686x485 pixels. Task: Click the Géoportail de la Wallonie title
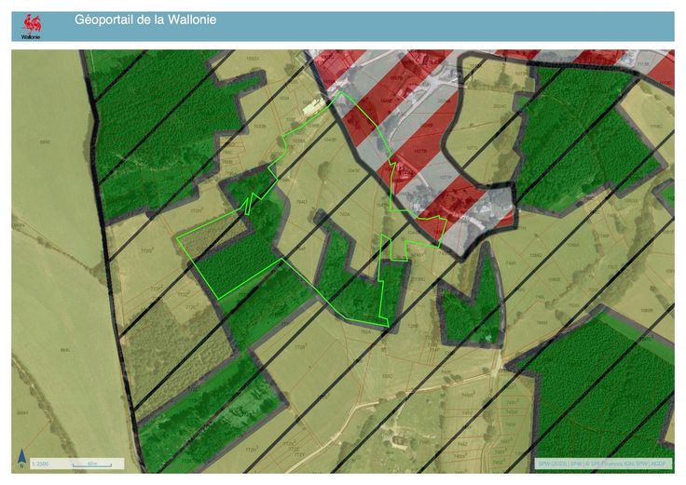[144, 20]
